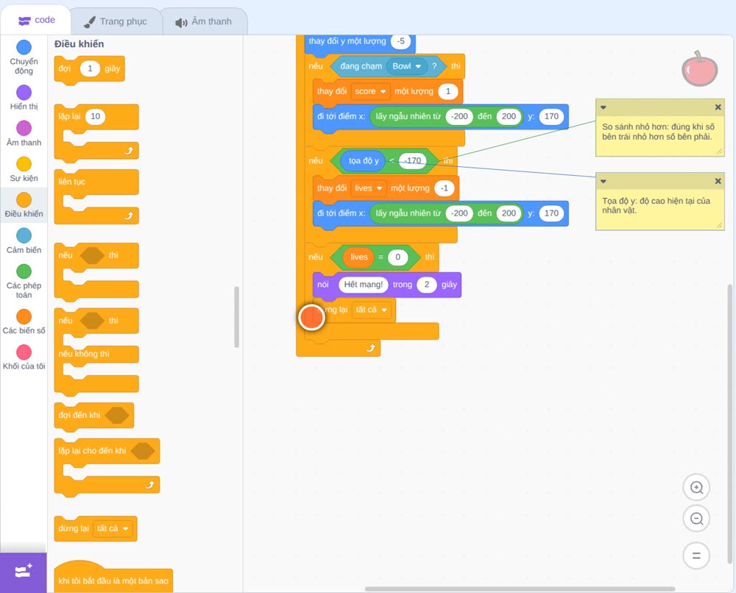This screenshot has width=736, height=593.
Task: Edit the -170 comparison value
Action: 413,160
